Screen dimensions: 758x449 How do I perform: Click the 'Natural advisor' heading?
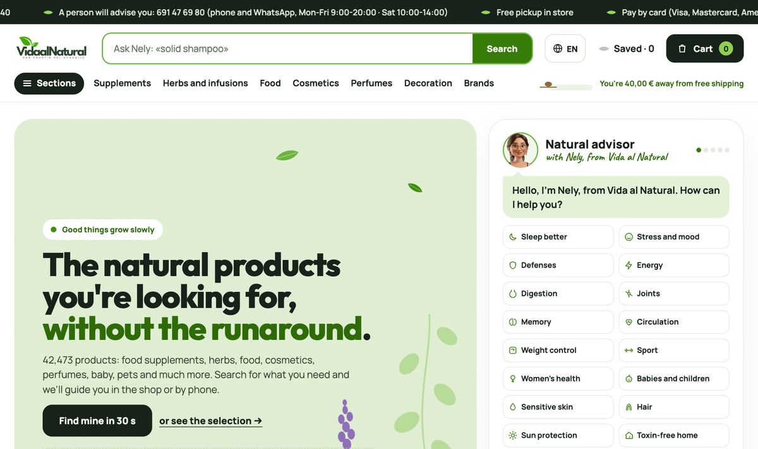coord(590,144)
